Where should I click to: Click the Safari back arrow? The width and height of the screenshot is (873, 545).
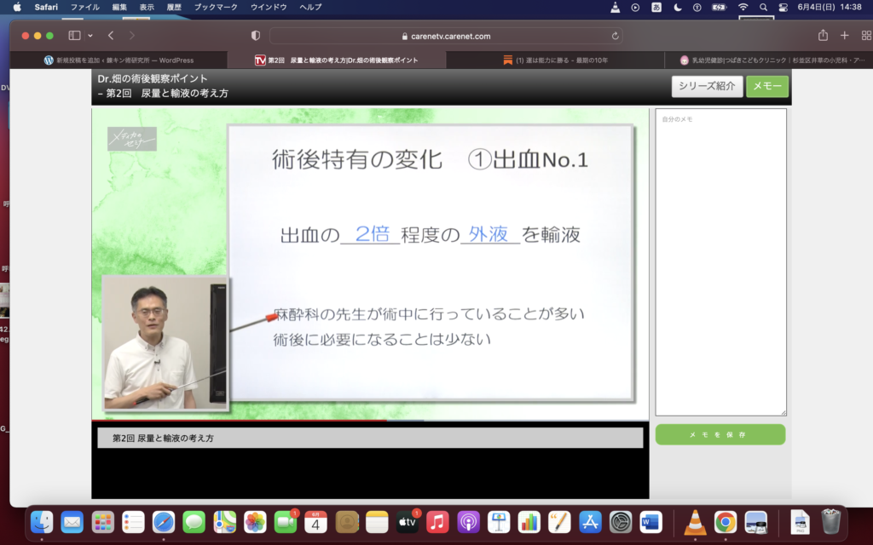tap(111, 36)
